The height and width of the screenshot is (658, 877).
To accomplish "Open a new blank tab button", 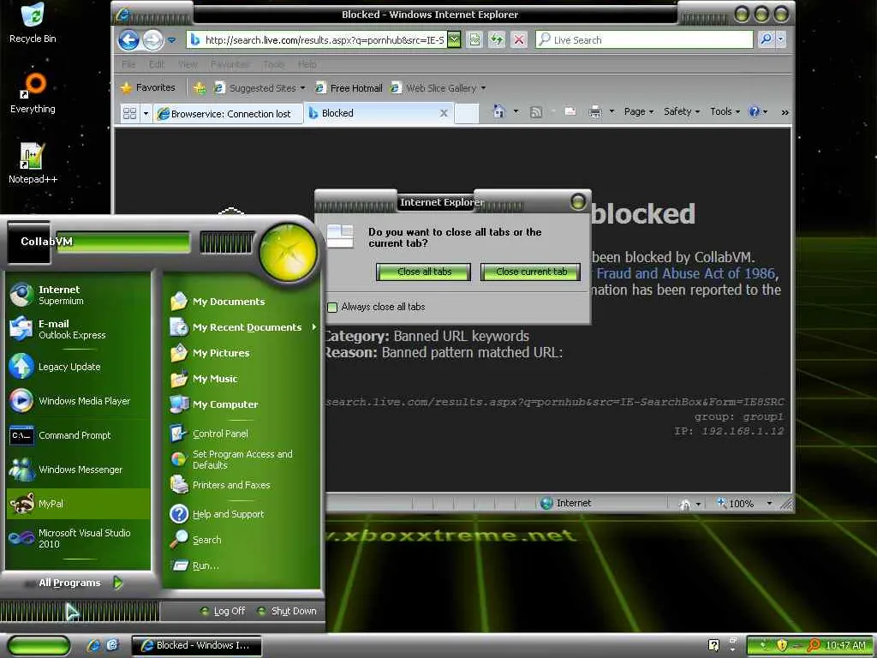I will point(467,113).
